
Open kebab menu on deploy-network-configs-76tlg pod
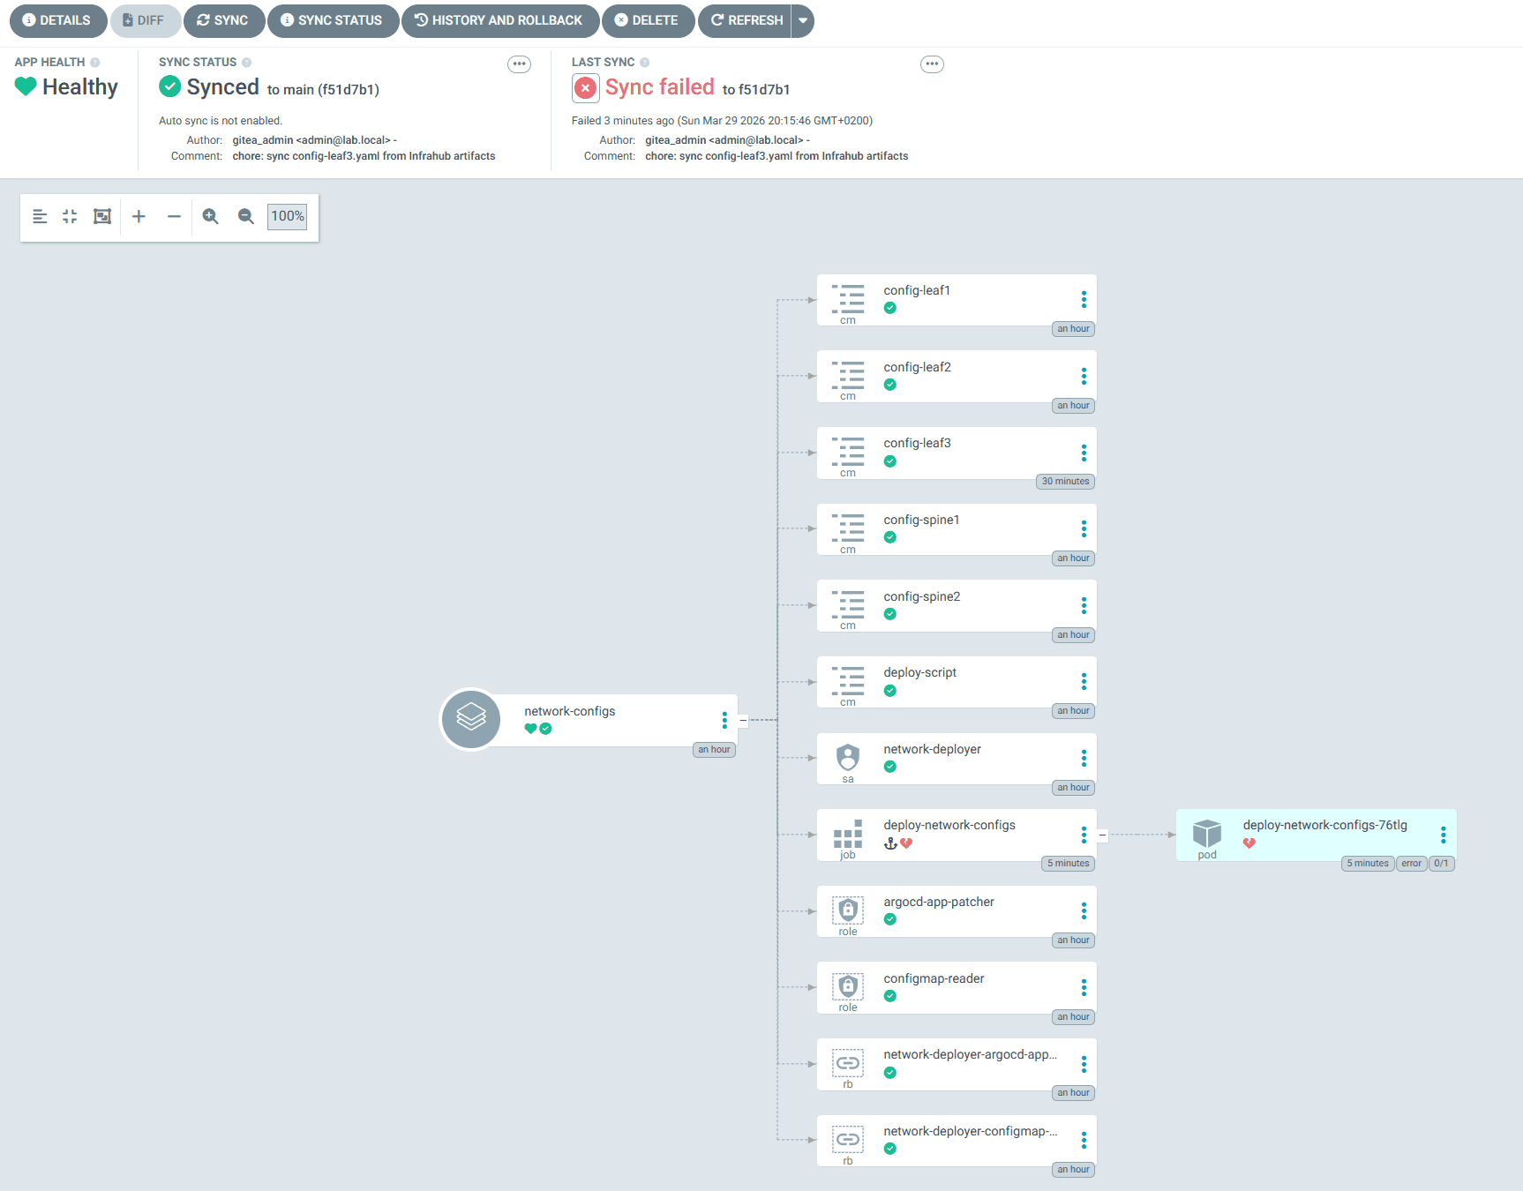click(x=1444, y=834)
